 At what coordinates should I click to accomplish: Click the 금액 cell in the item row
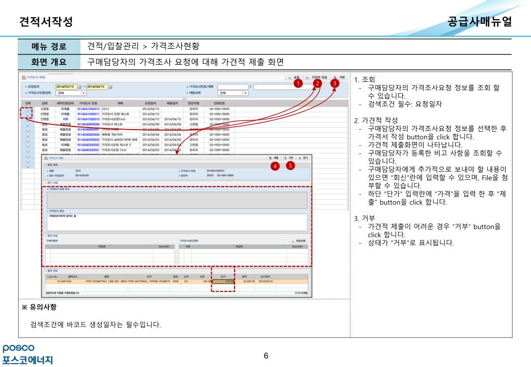[x=245, y=281]
